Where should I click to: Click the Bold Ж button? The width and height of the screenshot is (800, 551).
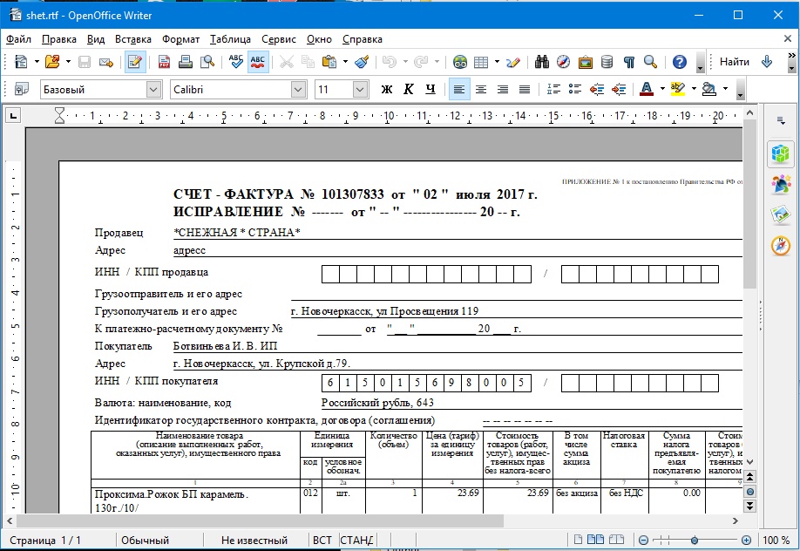pos(387,90)
